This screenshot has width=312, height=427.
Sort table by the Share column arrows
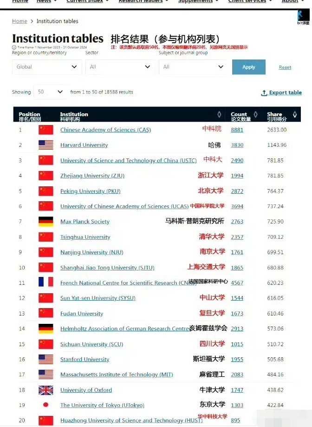pos(295,115)
